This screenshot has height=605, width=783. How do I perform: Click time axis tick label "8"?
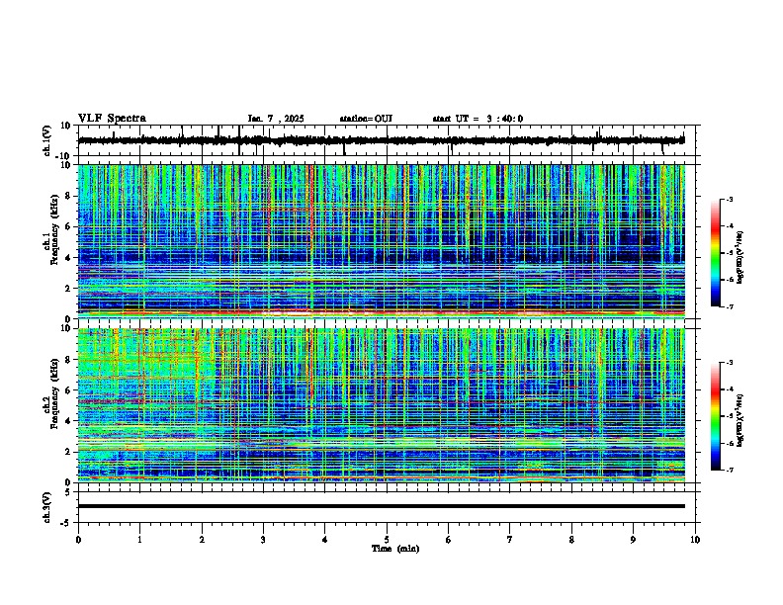click(571, 540)
